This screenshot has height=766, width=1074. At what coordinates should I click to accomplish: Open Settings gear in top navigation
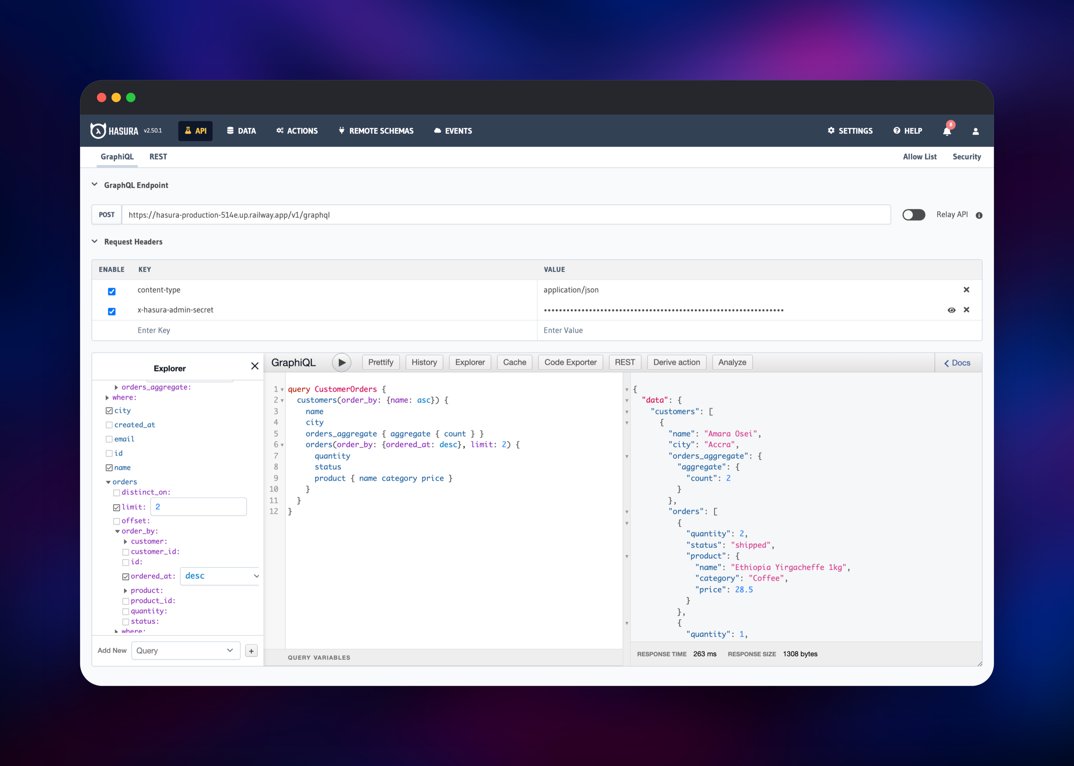pyautogui.click(x=850, y=131)
